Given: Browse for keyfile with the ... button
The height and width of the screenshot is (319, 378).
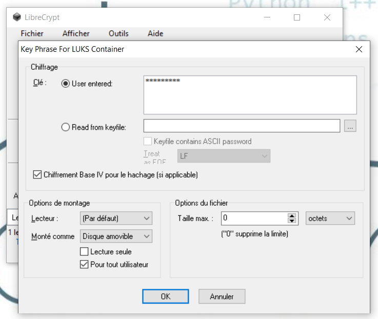Looking at the screenshot, I should pos(350,126).
